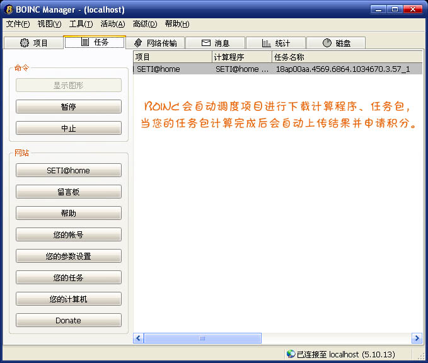
Task: Click the list icon on 任务 tab
Action: point(85,42)
